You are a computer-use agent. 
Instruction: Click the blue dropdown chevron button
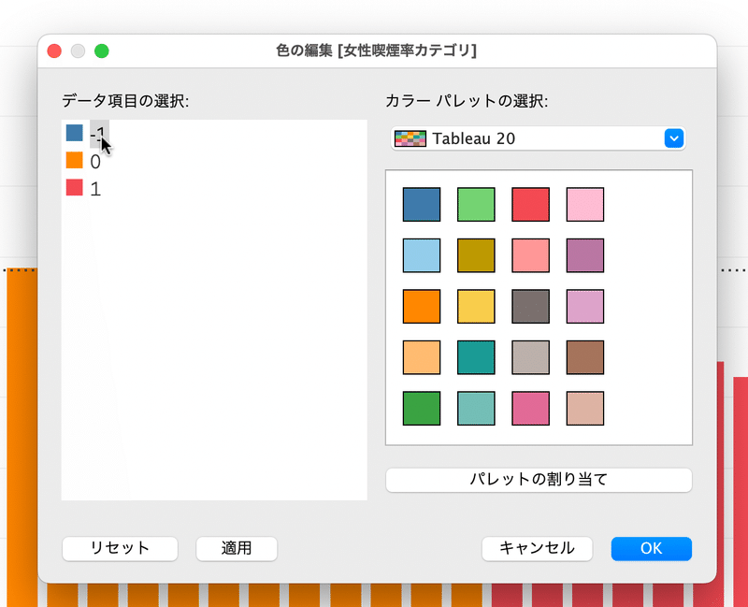[673, 138]
